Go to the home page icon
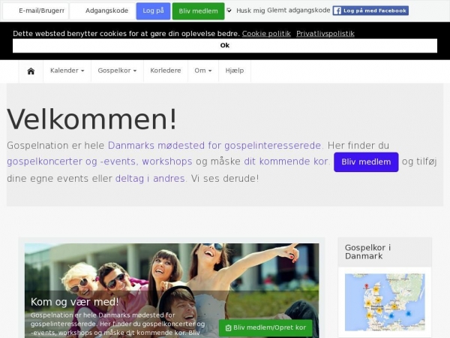The width and height of the screenshot is (450, 338). tap(31, 71)
